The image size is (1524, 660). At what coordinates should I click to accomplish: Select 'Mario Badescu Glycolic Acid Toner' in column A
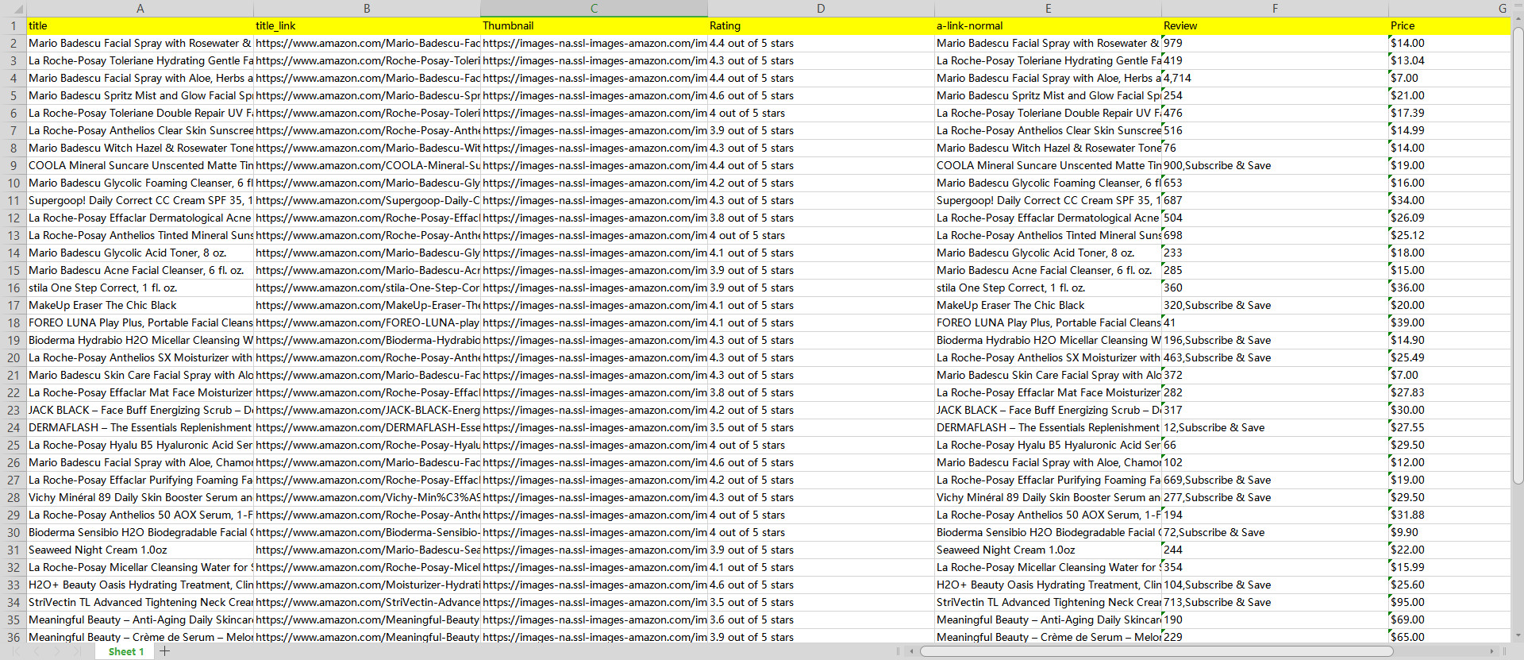pos(140,253)
